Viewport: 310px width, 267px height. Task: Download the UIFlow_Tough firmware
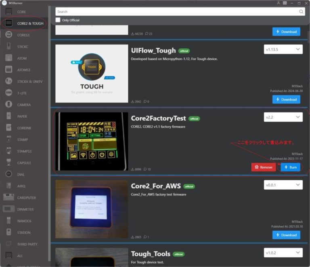pos(286,99)
